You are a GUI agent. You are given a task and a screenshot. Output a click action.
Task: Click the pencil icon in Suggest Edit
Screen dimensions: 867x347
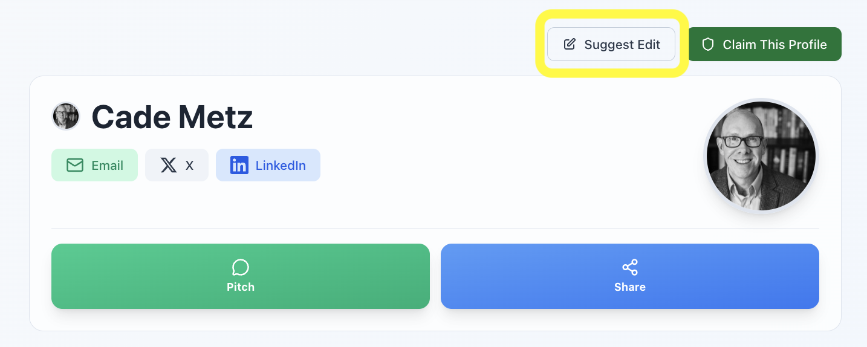tap(570, 44)
